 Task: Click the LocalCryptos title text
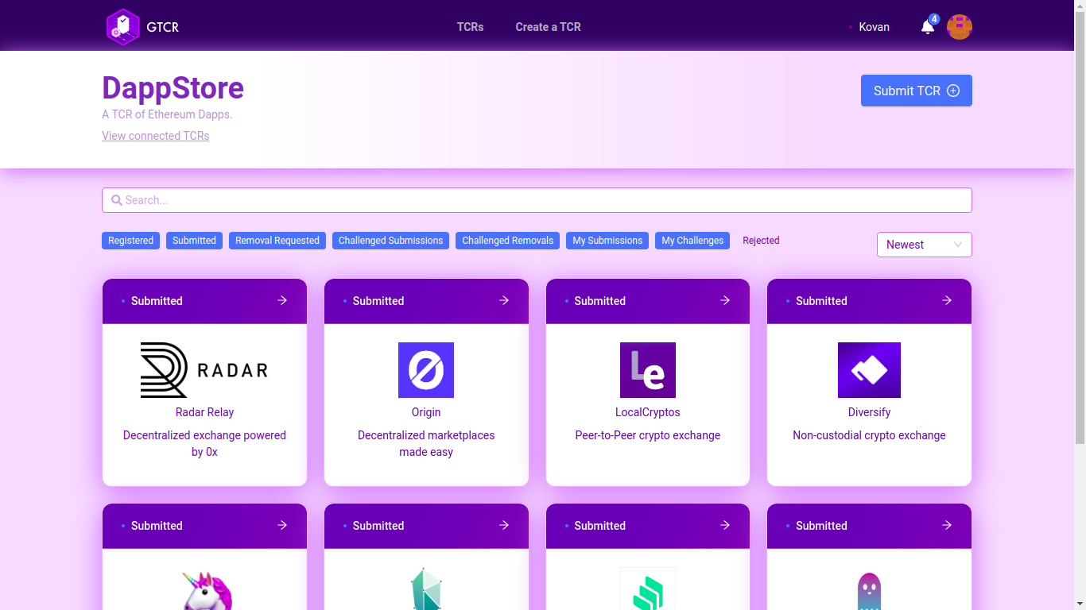tap(648, 412)
